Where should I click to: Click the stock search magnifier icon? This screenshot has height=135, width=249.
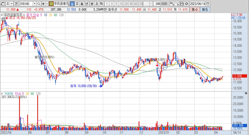tap(38, 4)
